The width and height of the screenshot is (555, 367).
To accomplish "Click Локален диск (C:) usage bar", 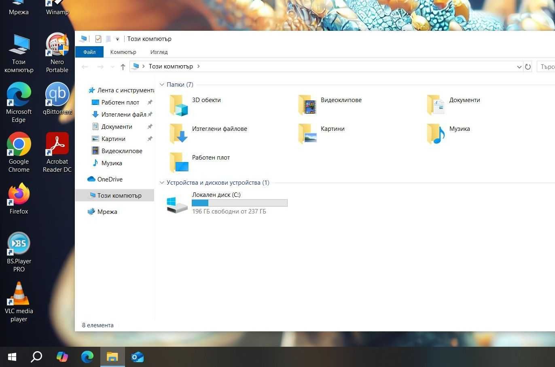I will tap(239, 203).
